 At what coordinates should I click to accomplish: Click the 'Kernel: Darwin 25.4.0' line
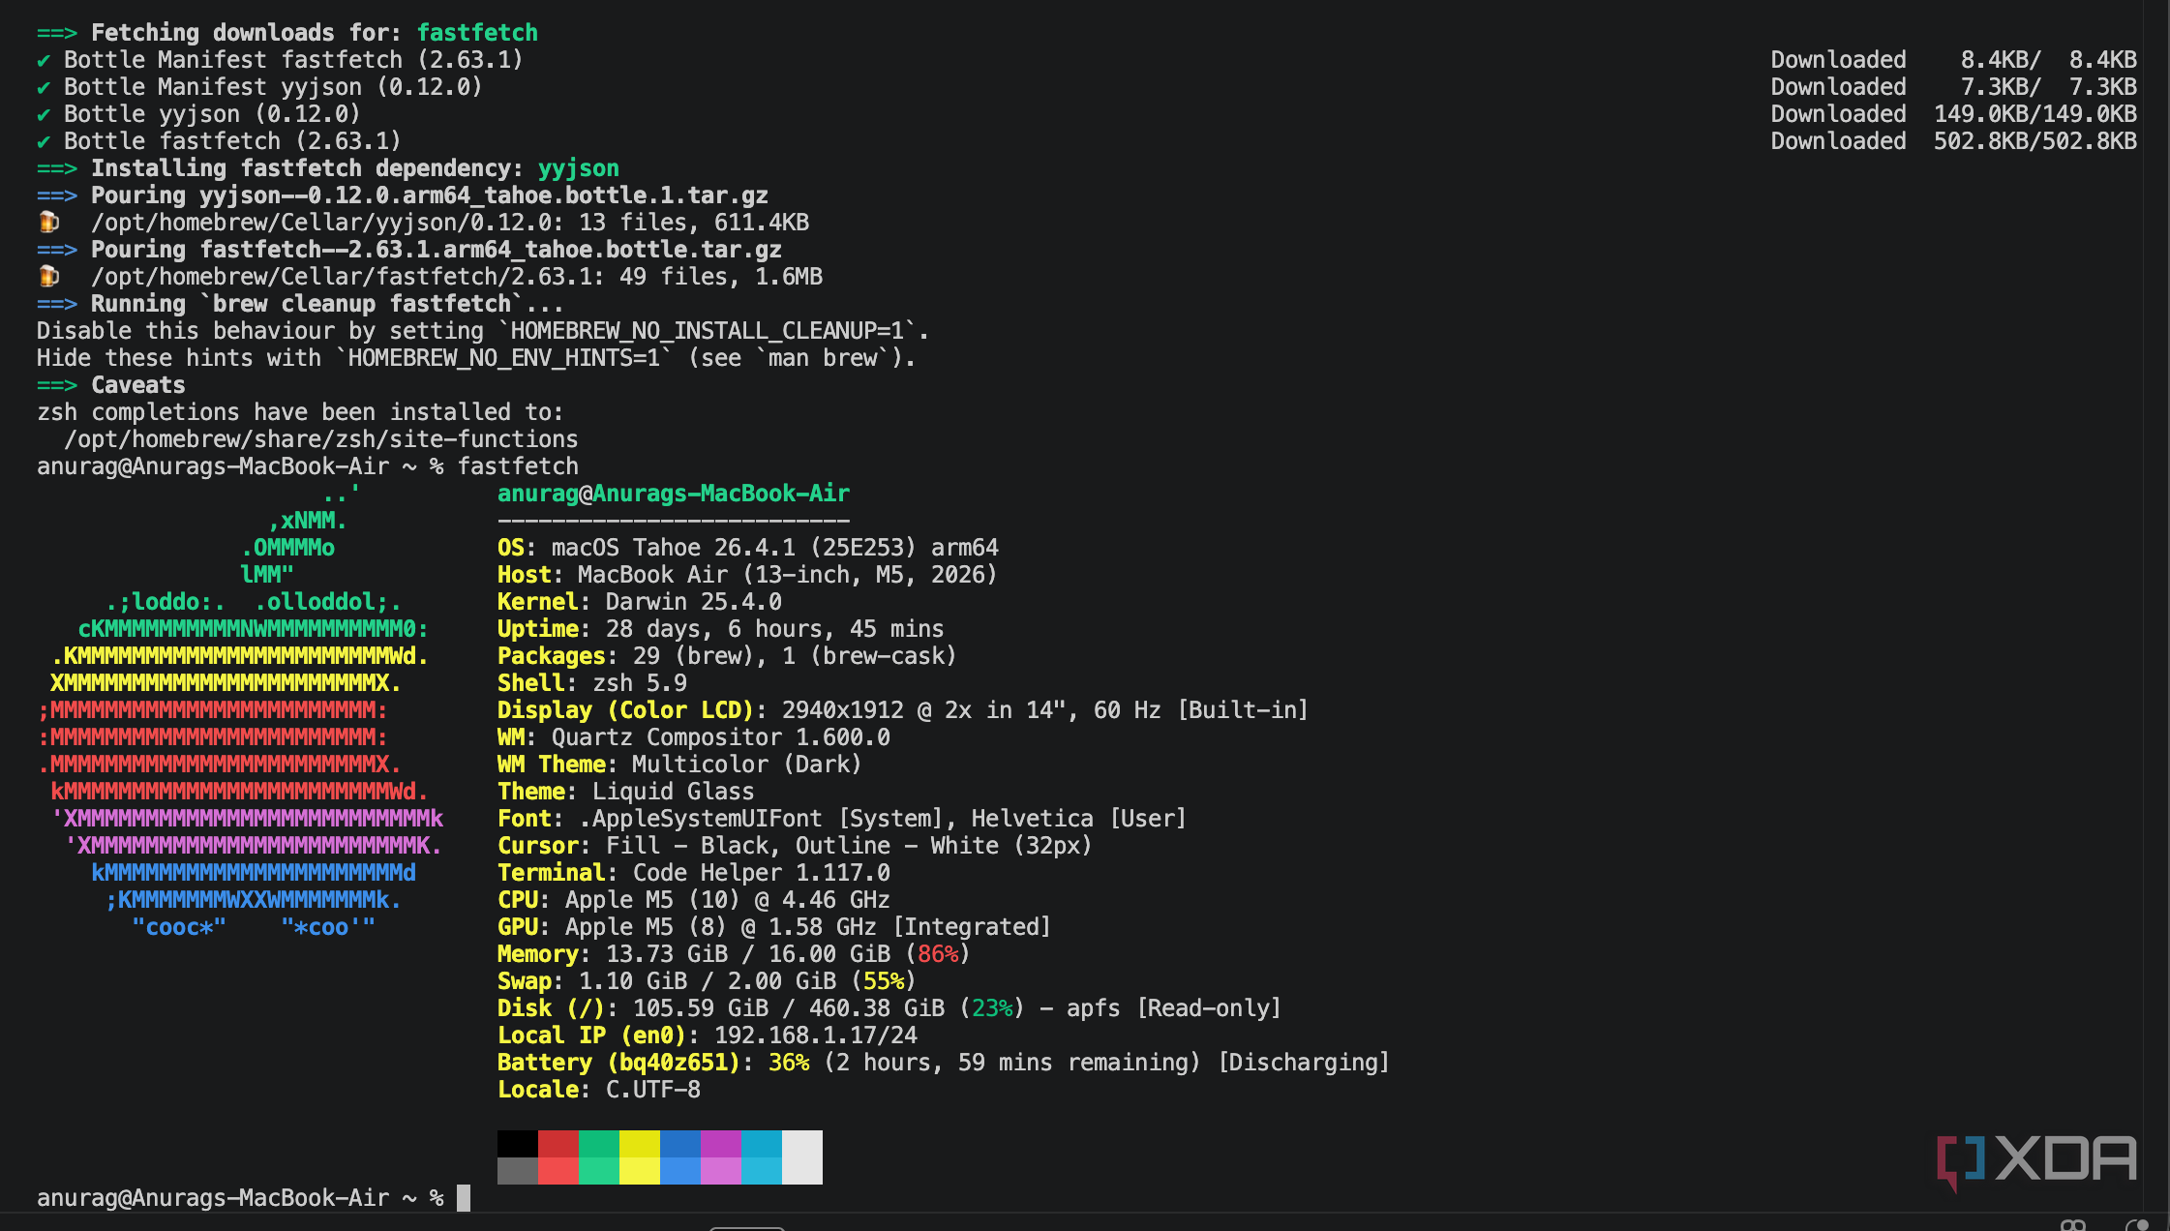640,602
